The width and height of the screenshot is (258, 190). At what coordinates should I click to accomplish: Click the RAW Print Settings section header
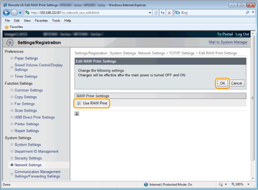[x=160, y=96]
